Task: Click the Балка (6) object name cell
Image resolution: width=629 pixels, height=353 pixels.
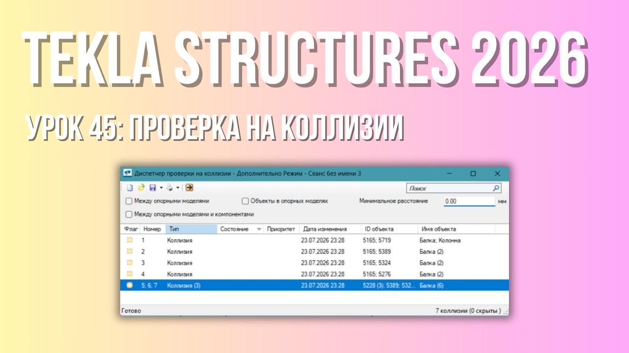Action: pos(432,285)
